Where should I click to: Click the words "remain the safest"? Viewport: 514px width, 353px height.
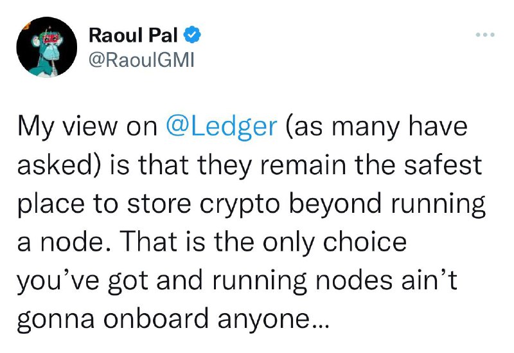(371, 165)
